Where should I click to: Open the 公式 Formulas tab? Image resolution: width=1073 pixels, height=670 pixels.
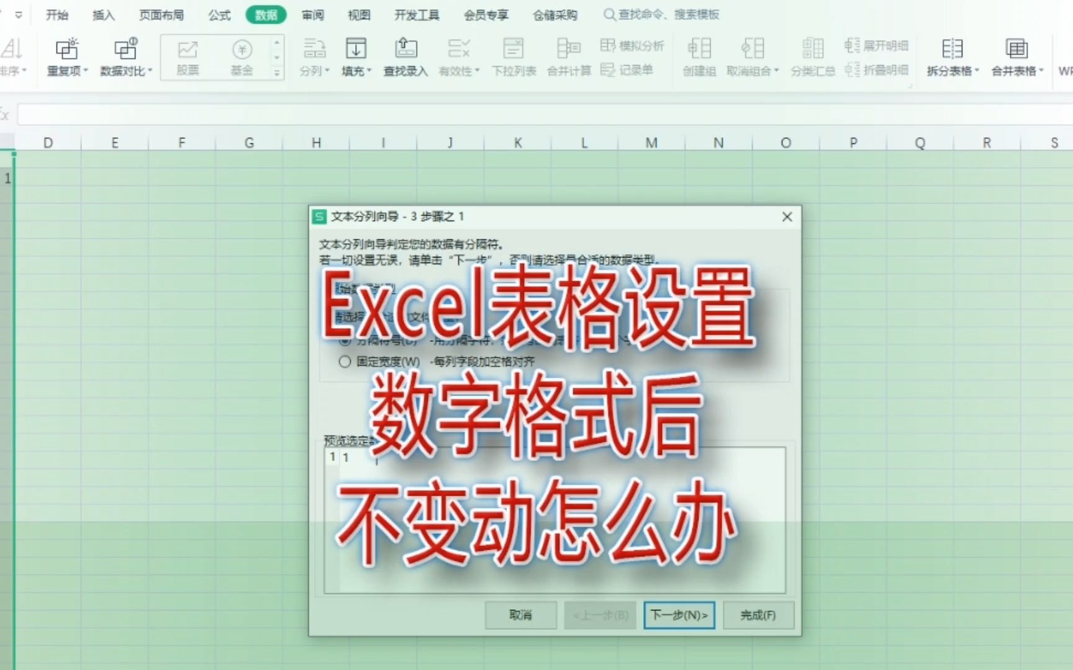(219, 15)
